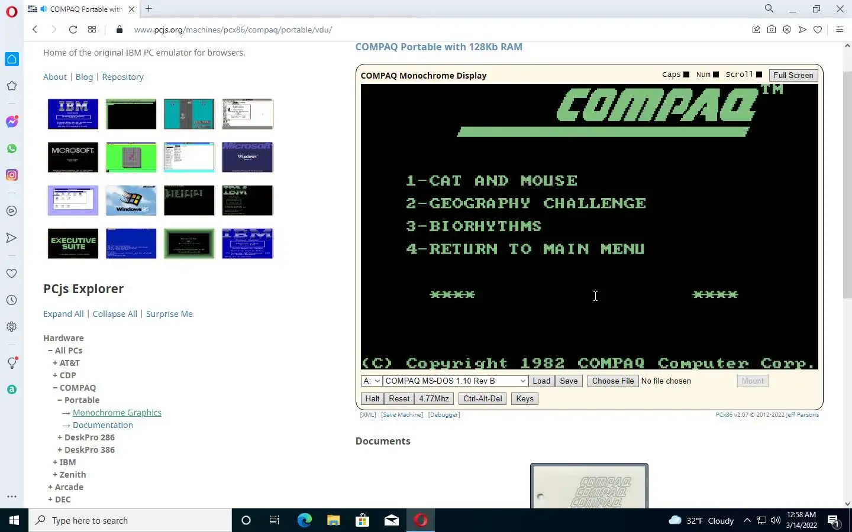
Task: Switch to the COMPAQ Portable tab
Action: (80, 9)
